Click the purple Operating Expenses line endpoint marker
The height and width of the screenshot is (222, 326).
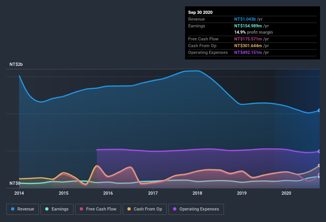(319, 151)
